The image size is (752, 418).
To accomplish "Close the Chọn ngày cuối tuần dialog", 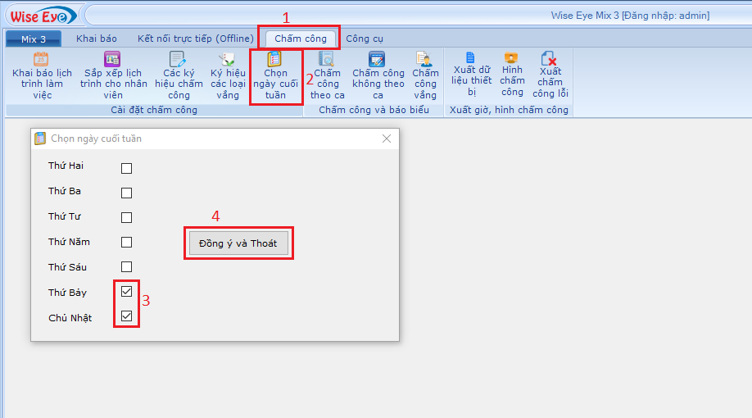I will click(387, 139).
